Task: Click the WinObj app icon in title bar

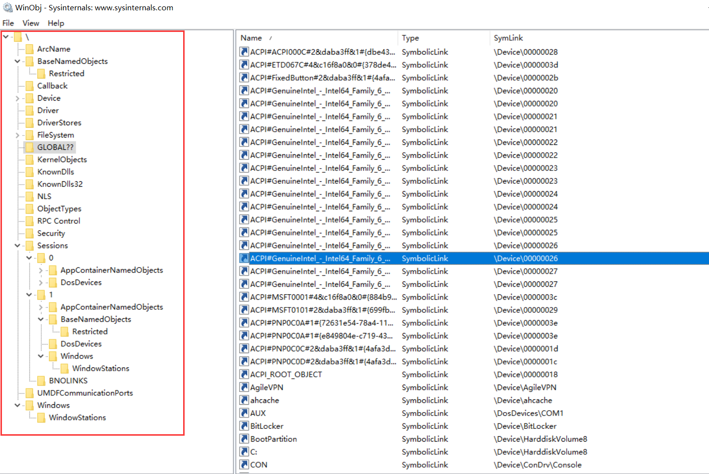Action: (7, 7)
